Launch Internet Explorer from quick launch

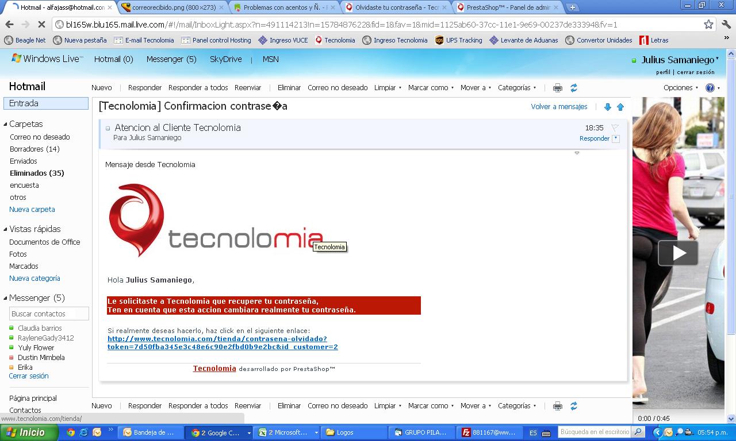84,432
